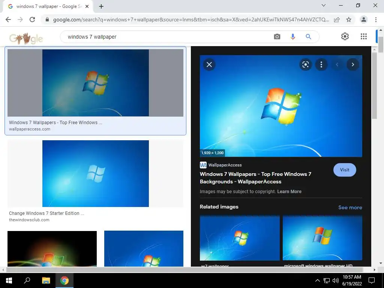The image size is (384, 288).
Task: Click inside the search query field
Action: pos(166,37)
